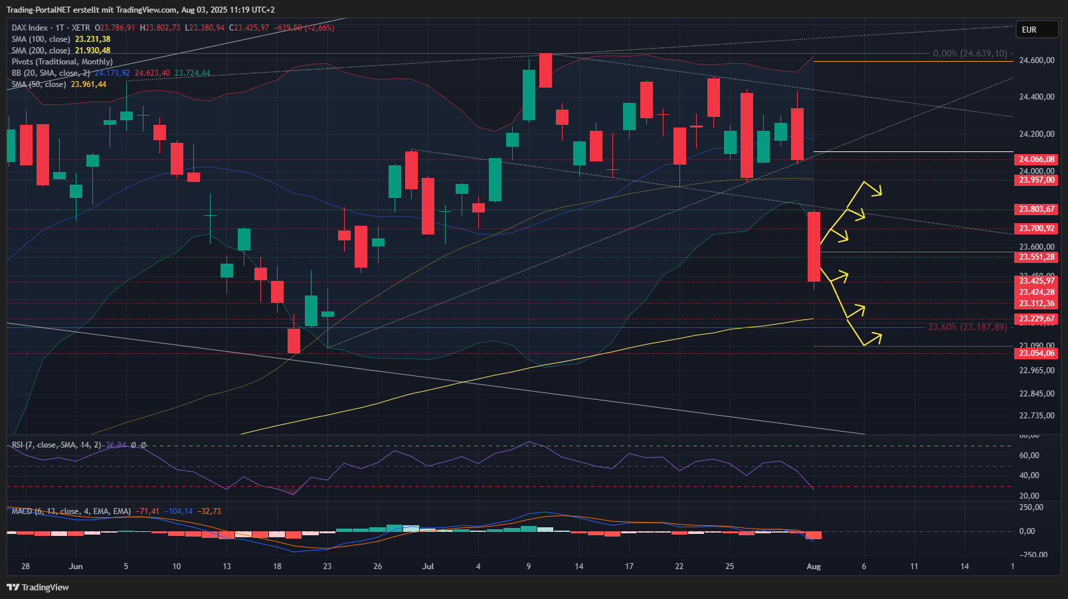Click the TradingView logo at bottom left
Image resolution: width=1068 pixels, height=599 pixels.
click(x=38, y=587)
